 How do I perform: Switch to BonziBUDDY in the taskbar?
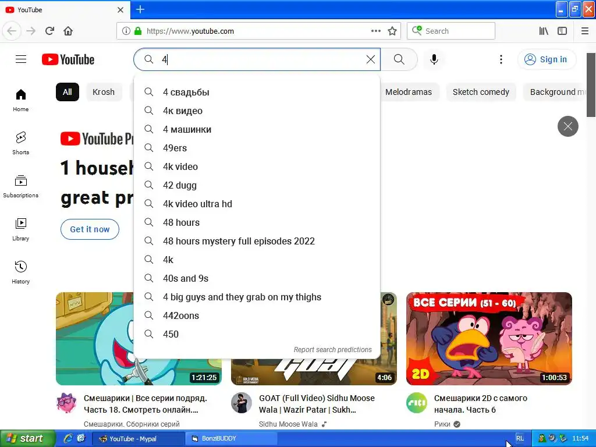coord(231,439)
